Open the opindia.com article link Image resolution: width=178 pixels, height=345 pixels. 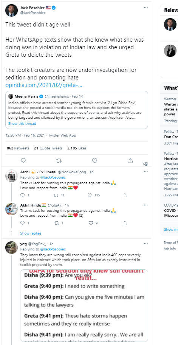pyautogui.click(x=44, y=85)
